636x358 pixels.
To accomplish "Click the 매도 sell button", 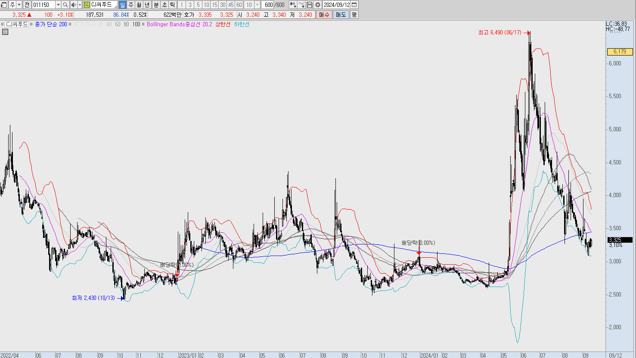I will click(x=341, y=15).
